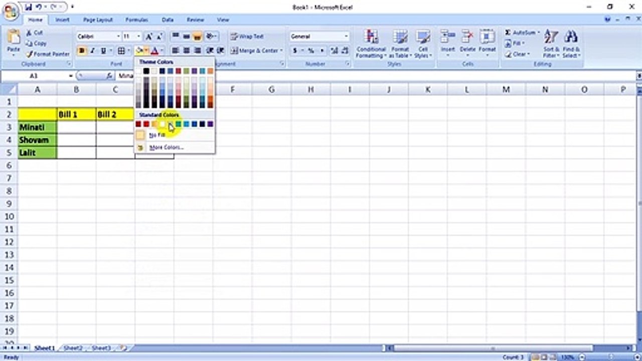Toggle Italic formatting
The image size is (642, 361).
pos(92,51)
